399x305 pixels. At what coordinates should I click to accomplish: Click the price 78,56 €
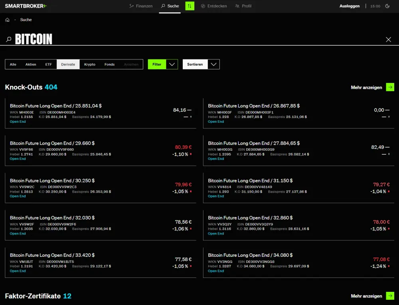pos(183,222)
